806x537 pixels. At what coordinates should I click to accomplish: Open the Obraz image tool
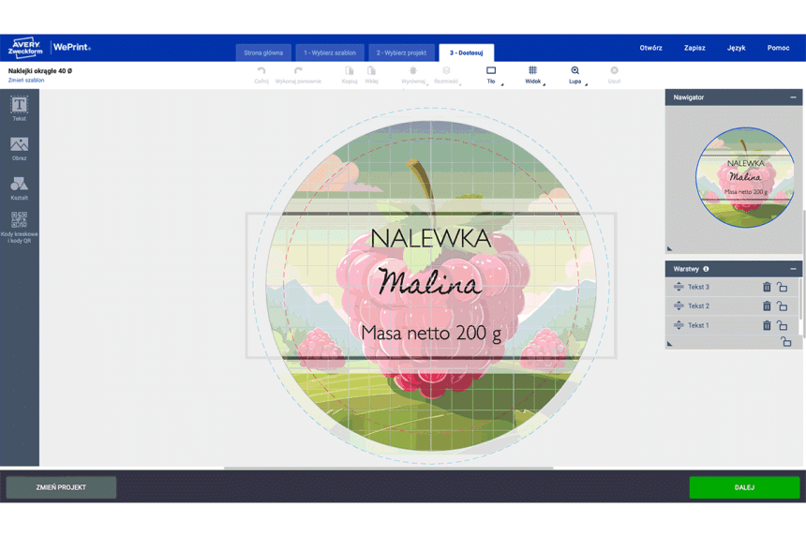(19, 148)
